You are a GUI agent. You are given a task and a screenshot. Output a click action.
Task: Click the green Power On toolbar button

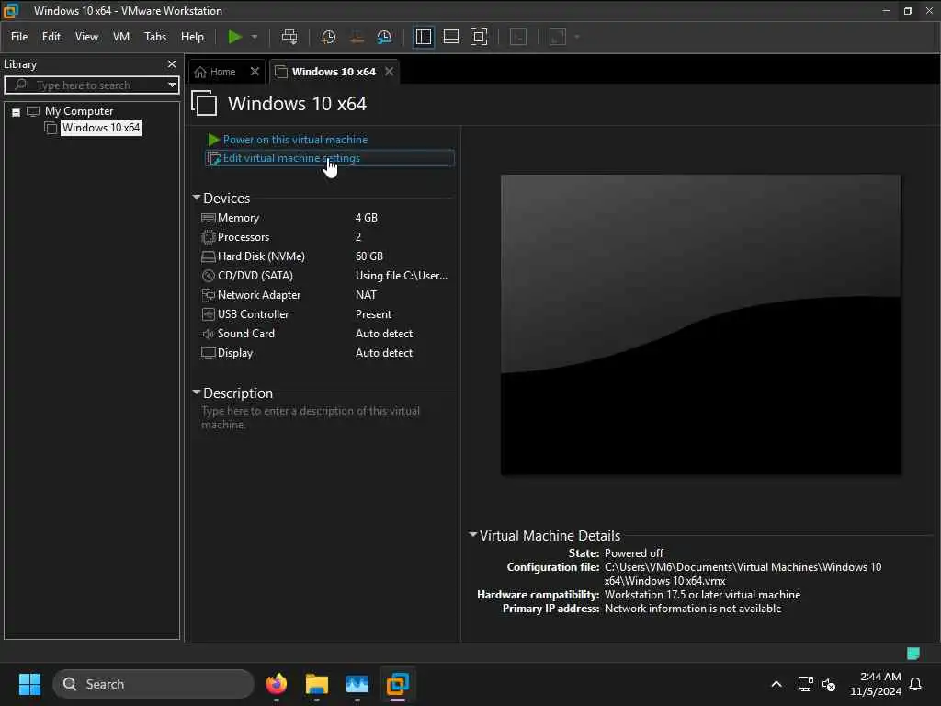point(234,37)
